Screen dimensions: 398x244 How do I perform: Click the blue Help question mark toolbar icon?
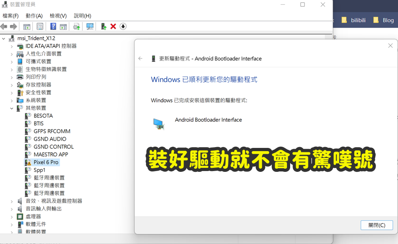coord(53,26)
